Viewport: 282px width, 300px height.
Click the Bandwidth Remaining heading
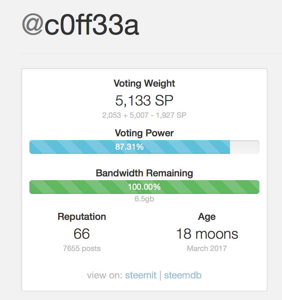click(x=144, y=173)
